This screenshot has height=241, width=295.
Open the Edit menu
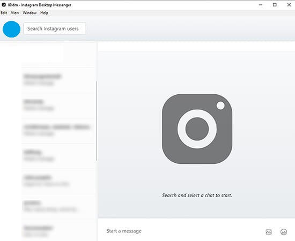[4, 13]
